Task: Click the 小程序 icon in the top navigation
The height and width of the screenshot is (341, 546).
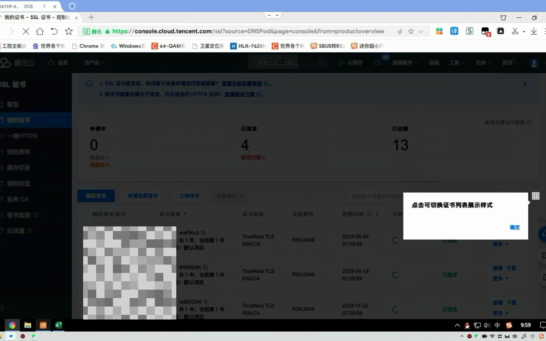Action: (340, 63)
